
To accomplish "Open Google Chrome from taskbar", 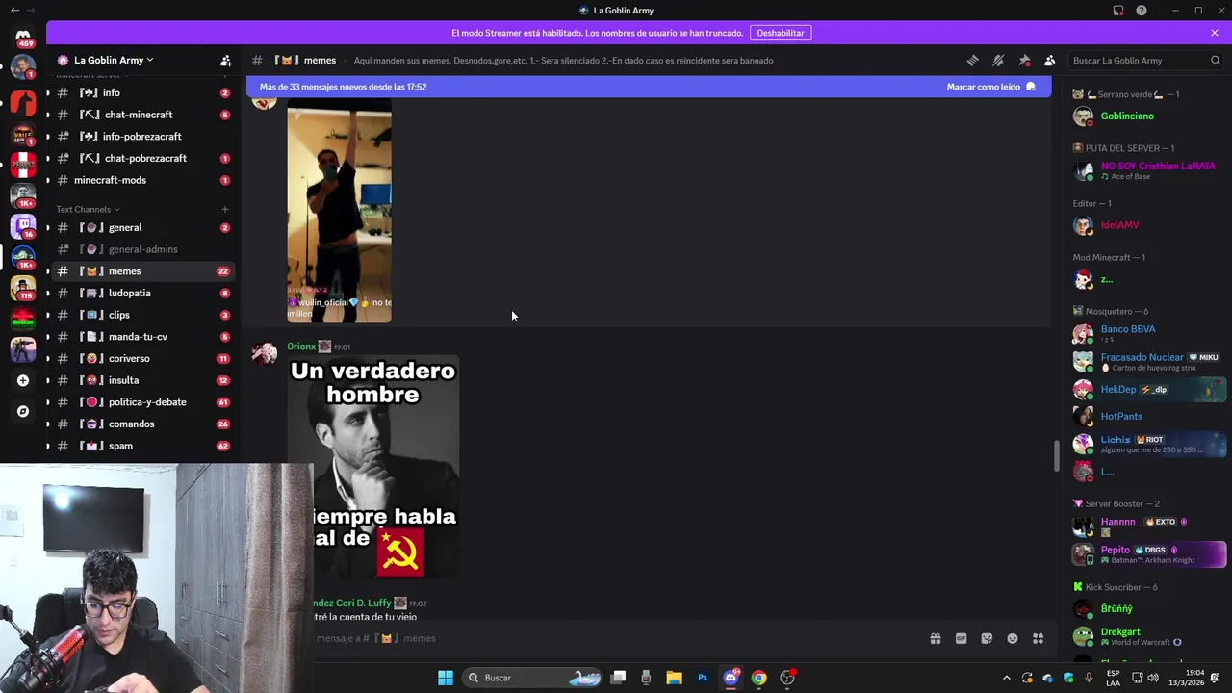I will [x=759, y=678].
